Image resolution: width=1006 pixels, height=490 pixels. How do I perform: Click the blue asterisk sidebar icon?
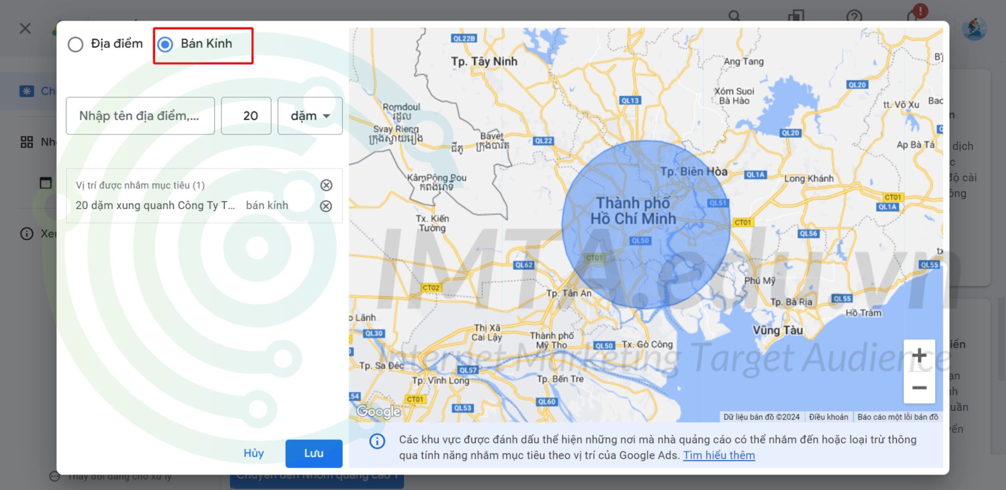26,91
